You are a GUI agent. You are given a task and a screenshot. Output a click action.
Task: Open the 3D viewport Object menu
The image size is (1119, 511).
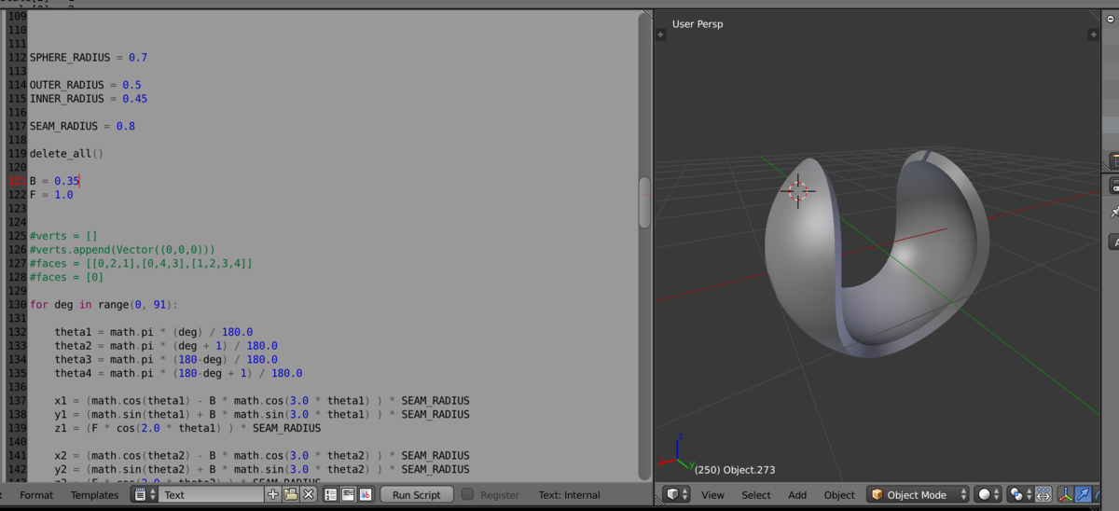tap(839, 495)
